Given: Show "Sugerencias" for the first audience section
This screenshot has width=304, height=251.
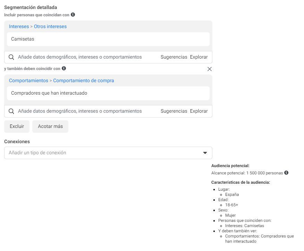Looking at the screenshot, I should [174, 57].
